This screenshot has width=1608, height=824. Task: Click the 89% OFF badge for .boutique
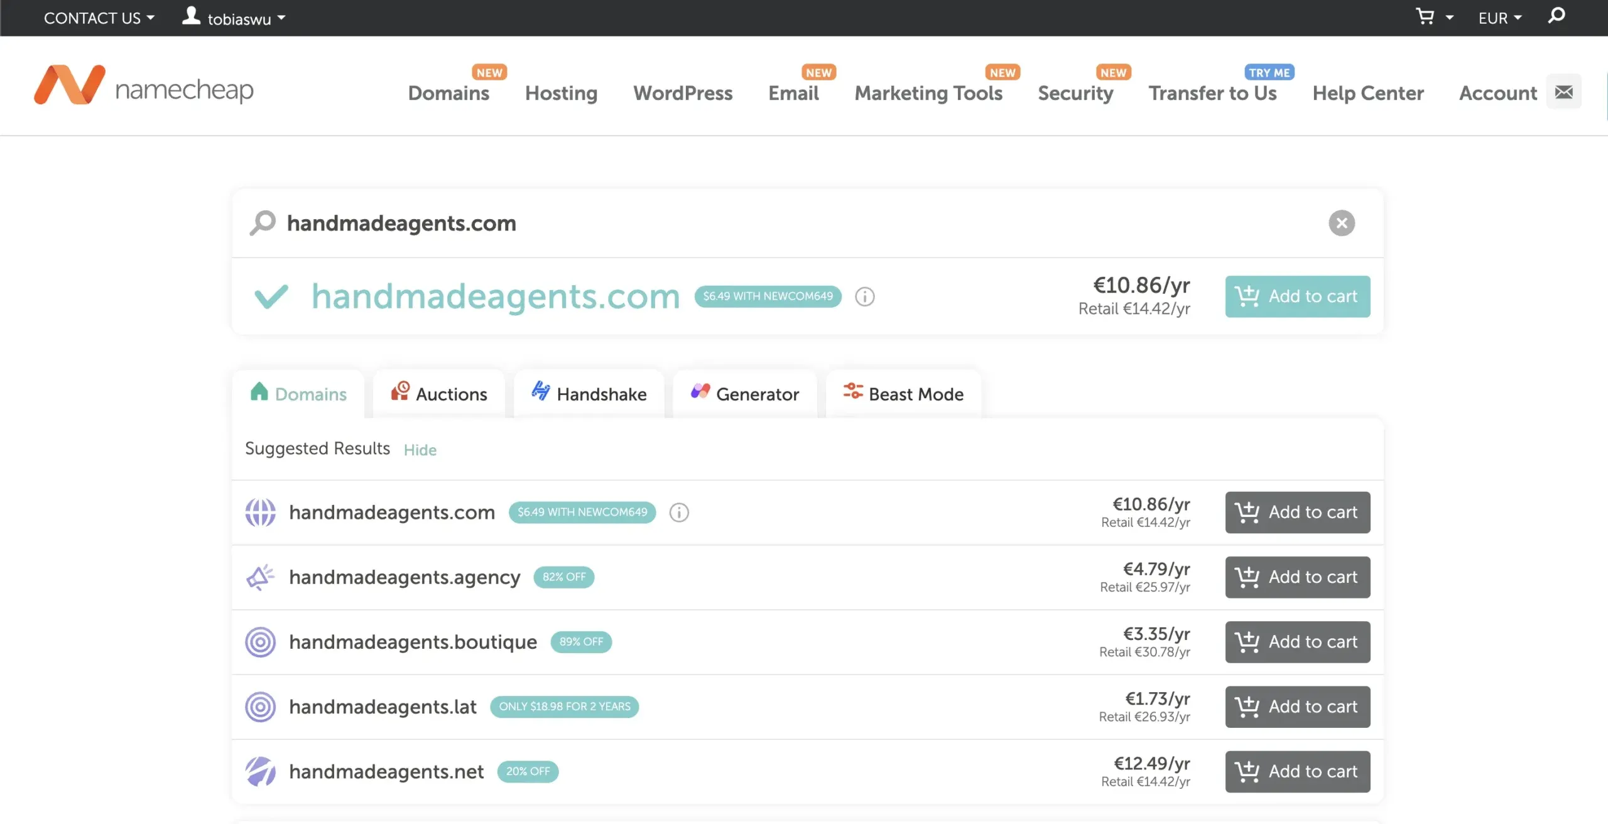tap(581, 642)
